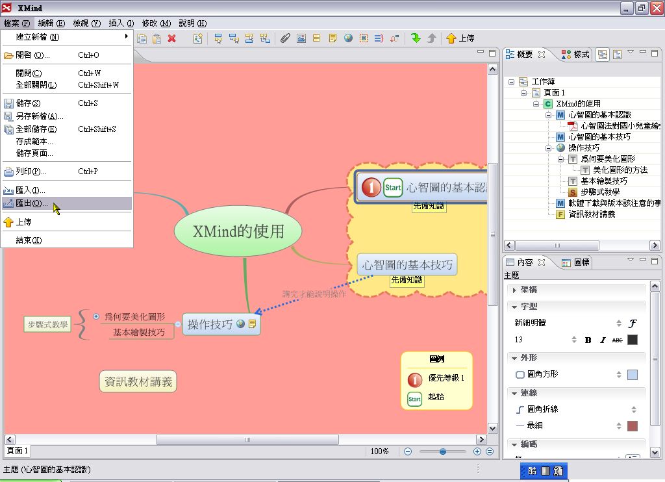Insert a subtopic via toolbar icon
The width and height of the screenshot is (665, 482).
(x=234, y=38)
